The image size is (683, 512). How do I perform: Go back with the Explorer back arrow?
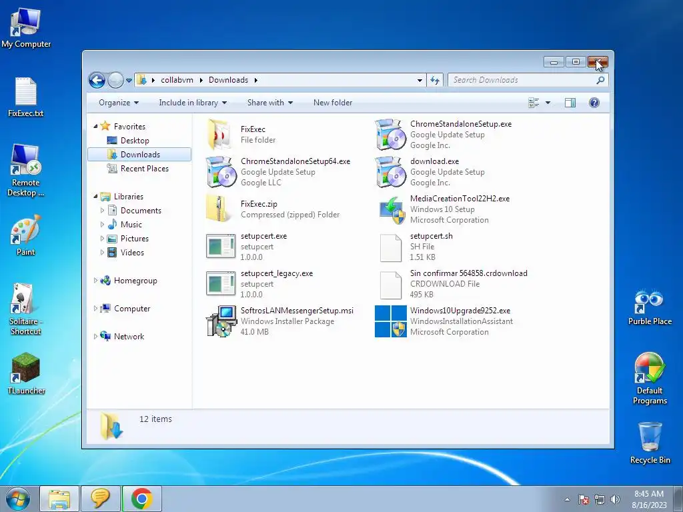tap(97, 80)
